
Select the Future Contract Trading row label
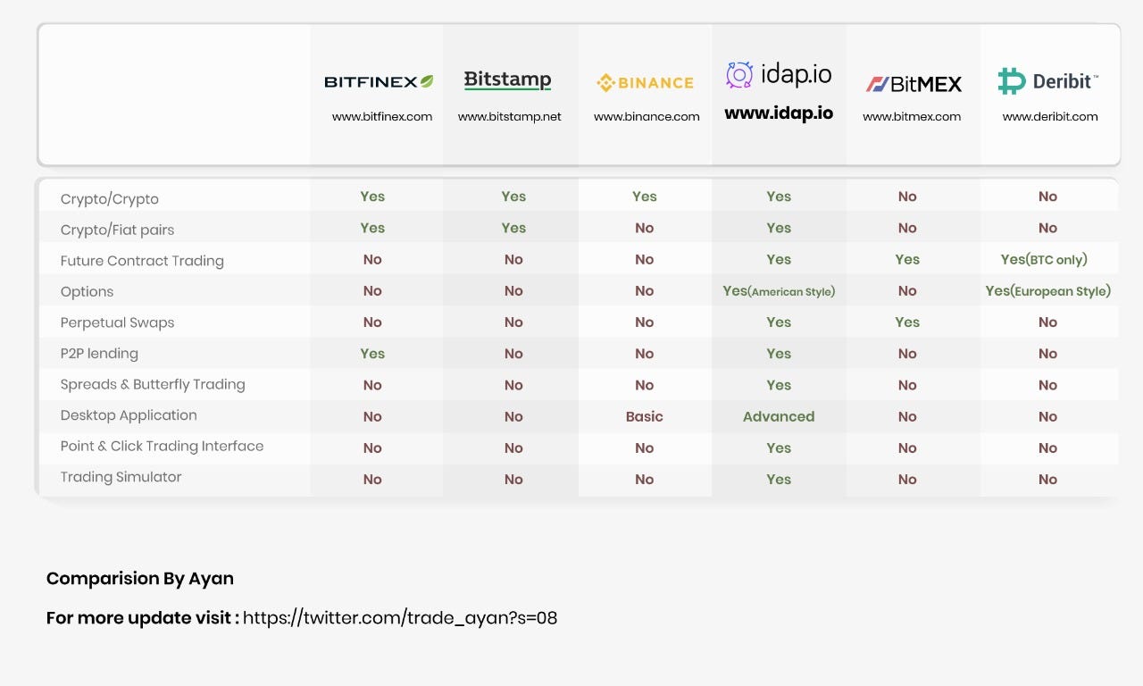[x=142, y=261]
